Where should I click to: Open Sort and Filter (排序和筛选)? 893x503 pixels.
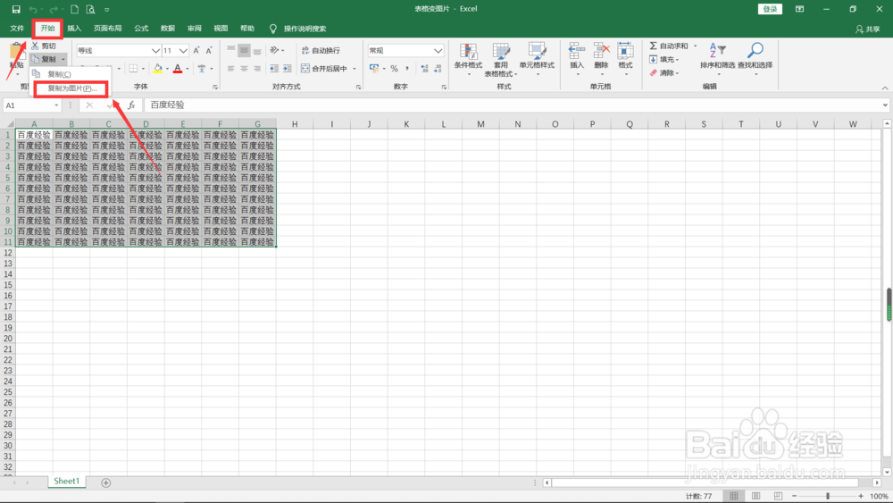(717, 59)
